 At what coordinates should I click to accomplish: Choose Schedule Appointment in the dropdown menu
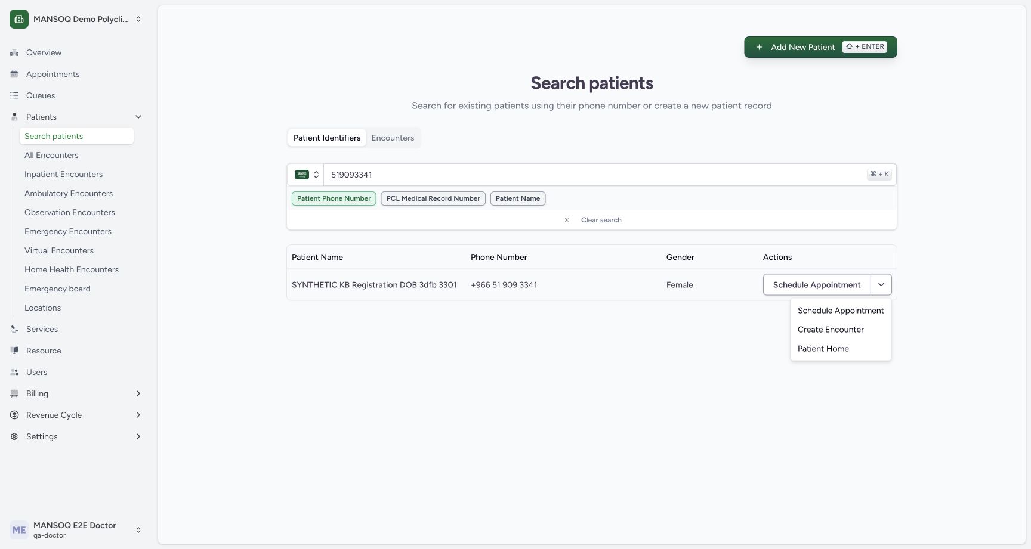tap(841, 311)
